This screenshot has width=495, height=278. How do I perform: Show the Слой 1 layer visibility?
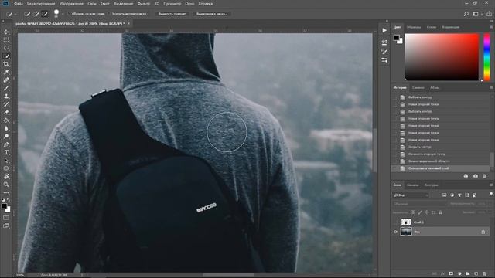coord(395,222)
